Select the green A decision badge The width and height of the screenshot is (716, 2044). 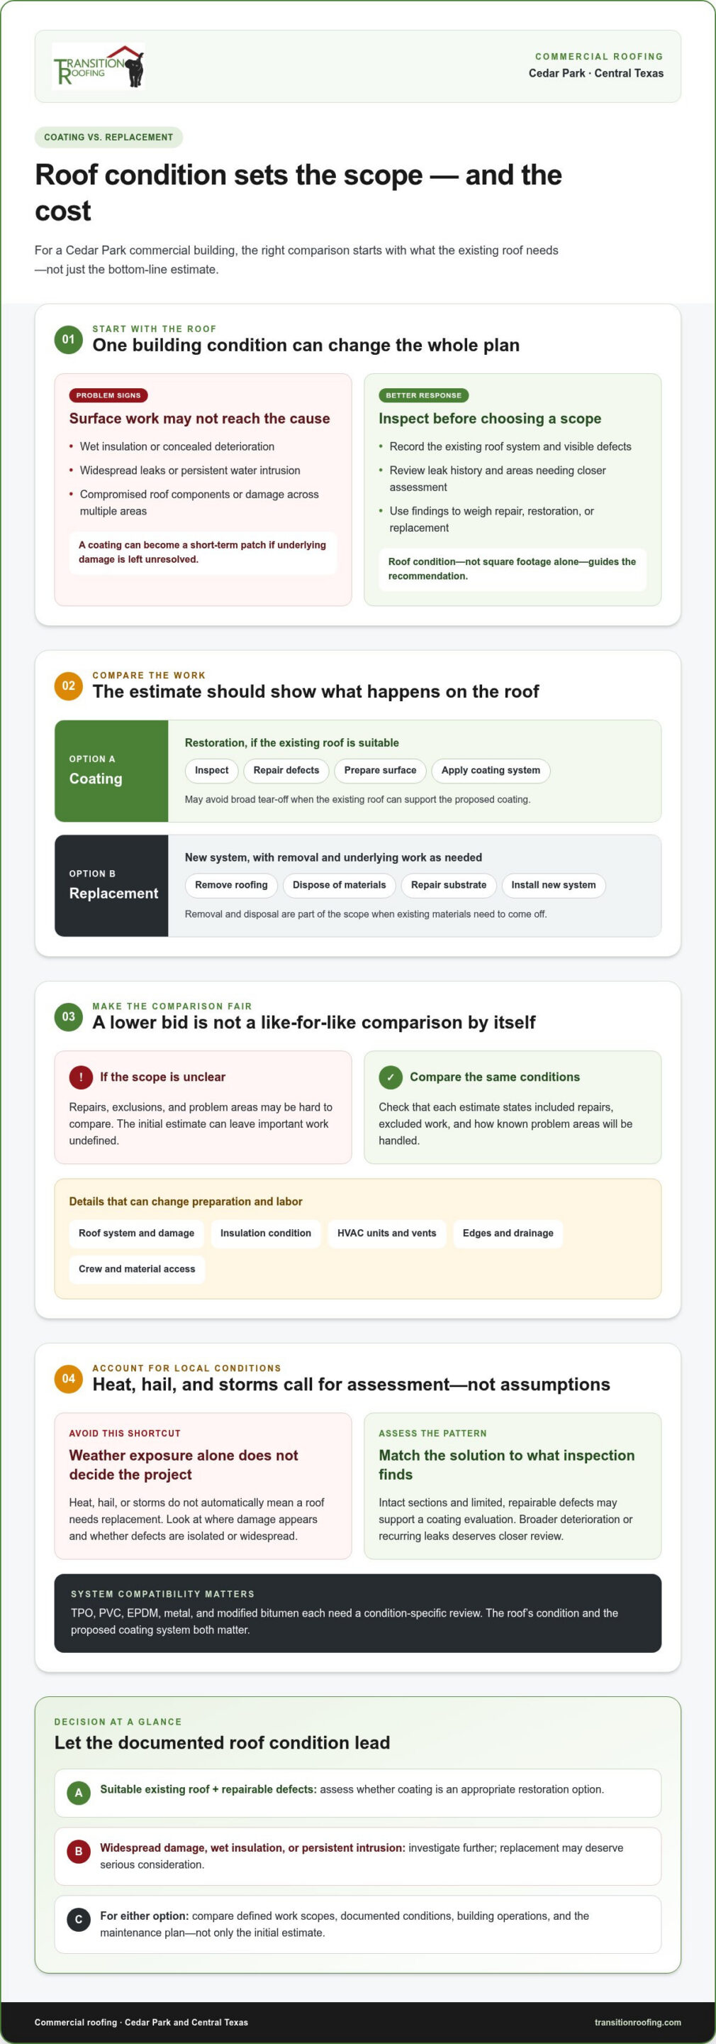click(x=79, y=1793)
